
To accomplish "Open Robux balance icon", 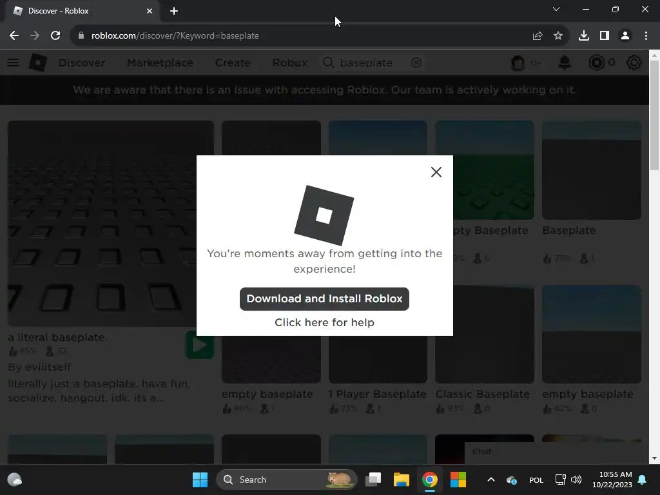I will 596,63.
